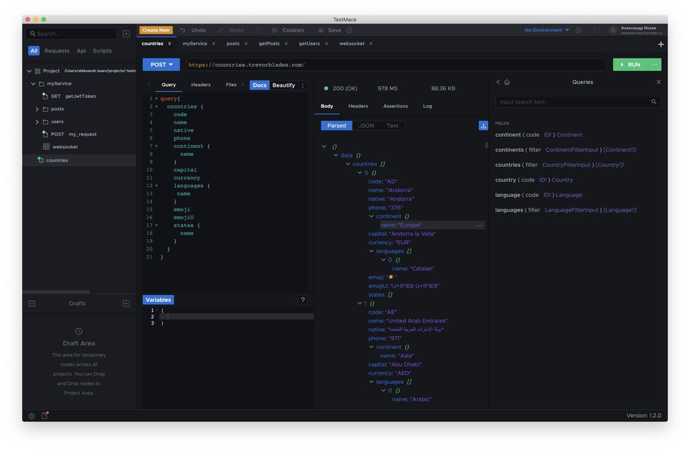Screen dimensions: 690x451
Task: Click the websocket node icon
Action: pos(46,147)
